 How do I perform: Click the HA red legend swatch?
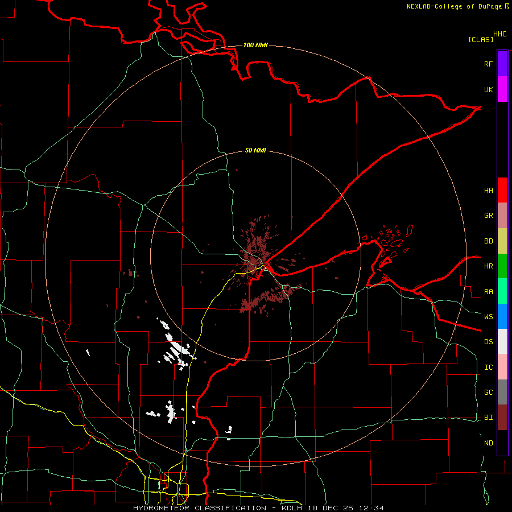tap(502, 190)
